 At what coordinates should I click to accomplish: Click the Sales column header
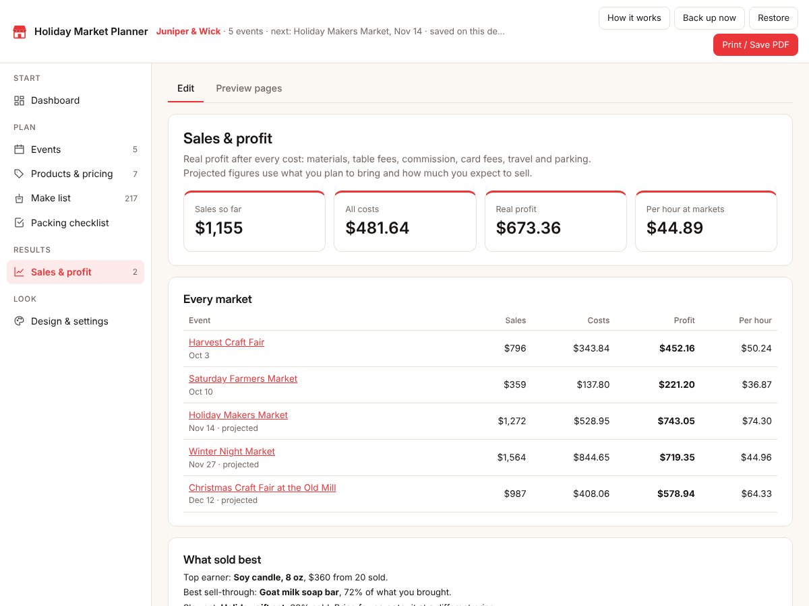point(516,321)
